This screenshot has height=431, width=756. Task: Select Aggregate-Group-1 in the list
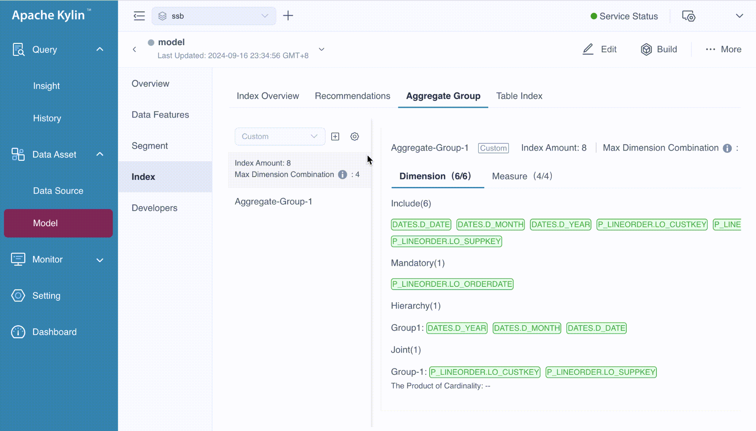[273, 202]
